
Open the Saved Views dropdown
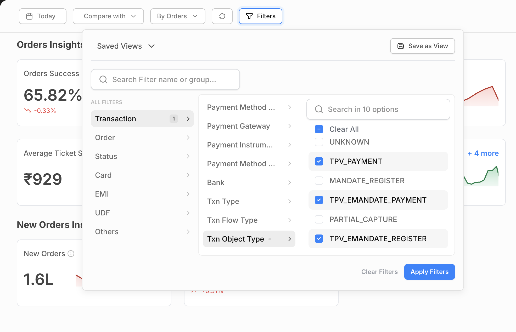click(x=126, y=46)
